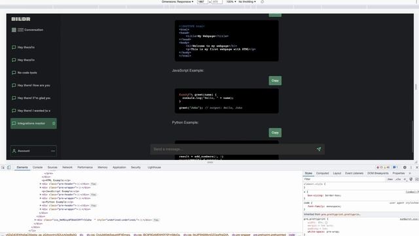Expand the first pre-header div node
Image resolution: width=419 pixels, height=236 pixels.
(x=41, y=184)
